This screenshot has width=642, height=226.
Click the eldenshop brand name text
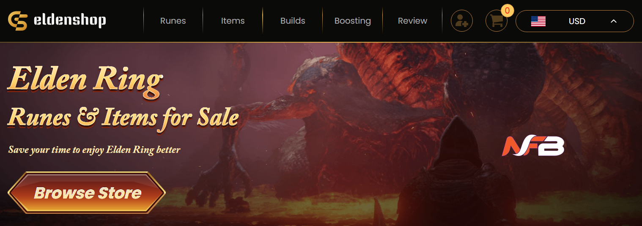click(69, 20)
